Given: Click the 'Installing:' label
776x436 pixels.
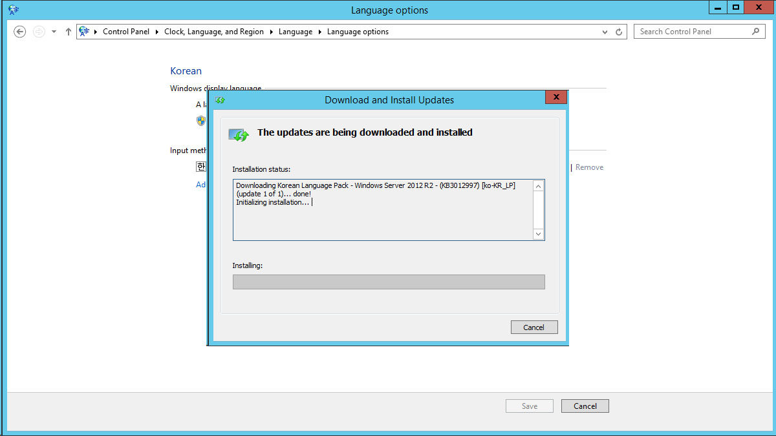Looking at the screenshot, I should pyautogui.click(x=247, y=265).
